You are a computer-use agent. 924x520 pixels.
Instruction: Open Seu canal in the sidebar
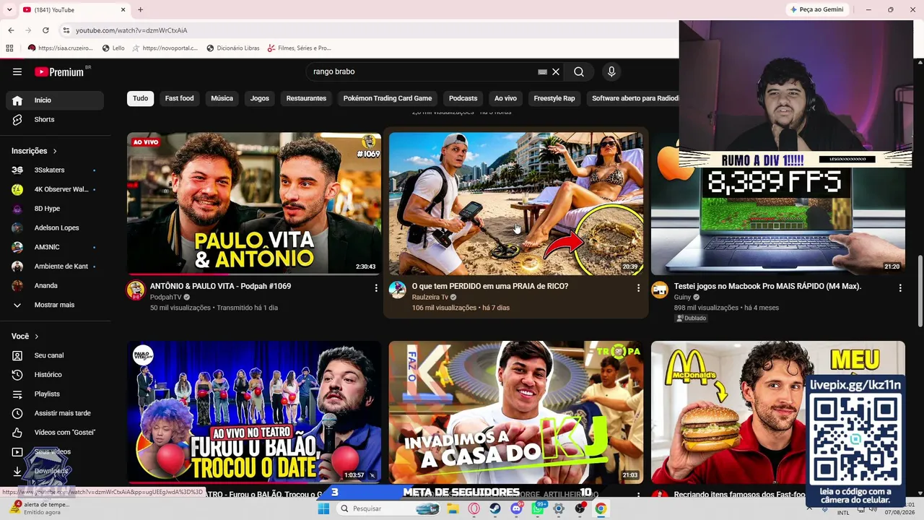point(55,355)
